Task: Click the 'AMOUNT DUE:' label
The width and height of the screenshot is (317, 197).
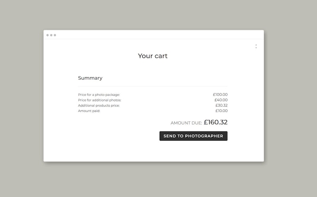Action: click(186, 123)
